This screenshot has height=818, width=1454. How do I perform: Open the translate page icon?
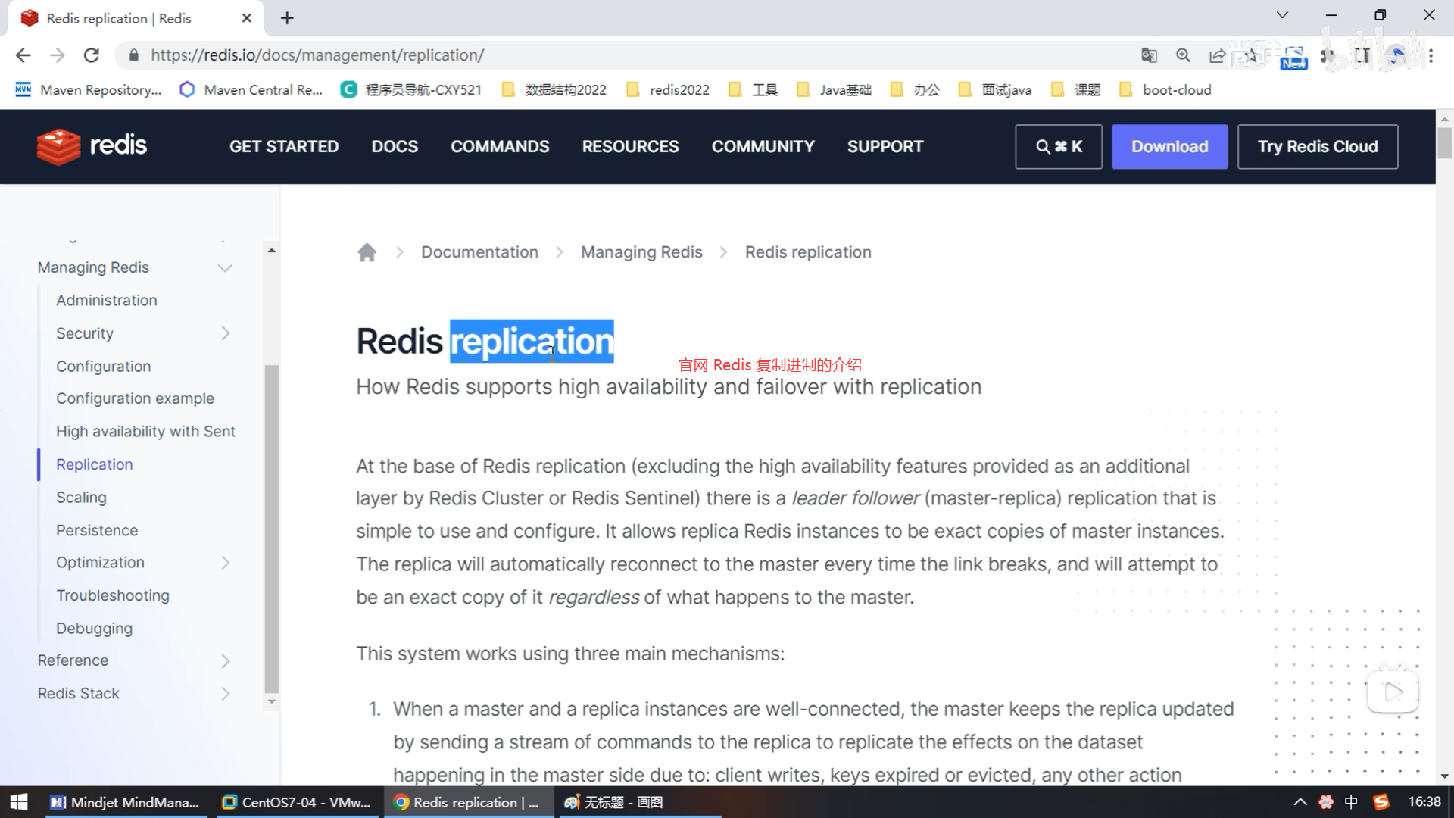[1149, 55]
